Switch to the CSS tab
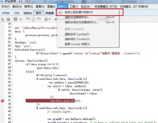 pos(17,13)
